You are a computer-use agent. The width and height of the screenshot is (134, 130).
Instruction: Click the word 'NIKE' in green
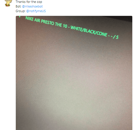pyautogui.click(x=29, y=18)
